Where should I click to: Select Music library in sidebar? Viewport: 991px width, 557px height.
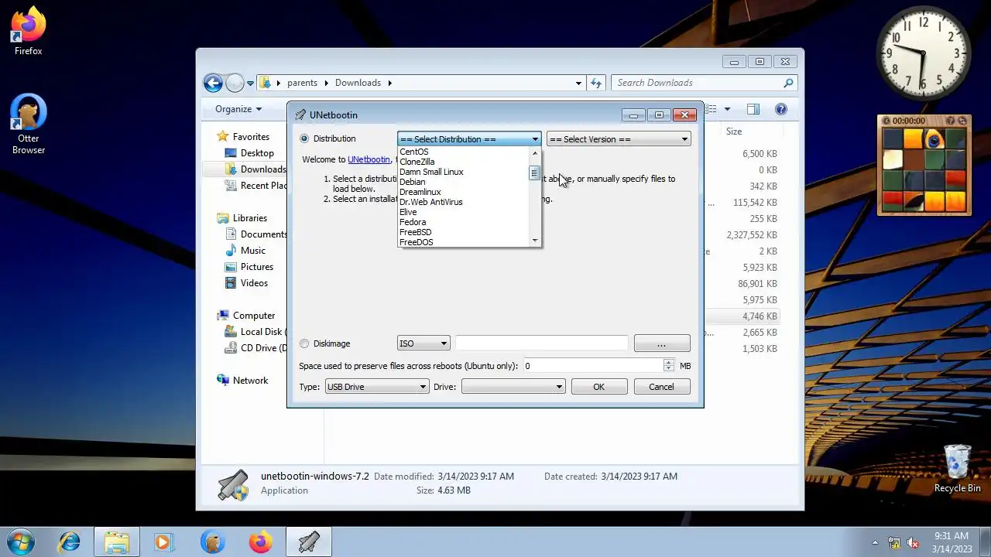tap(253, 251)
